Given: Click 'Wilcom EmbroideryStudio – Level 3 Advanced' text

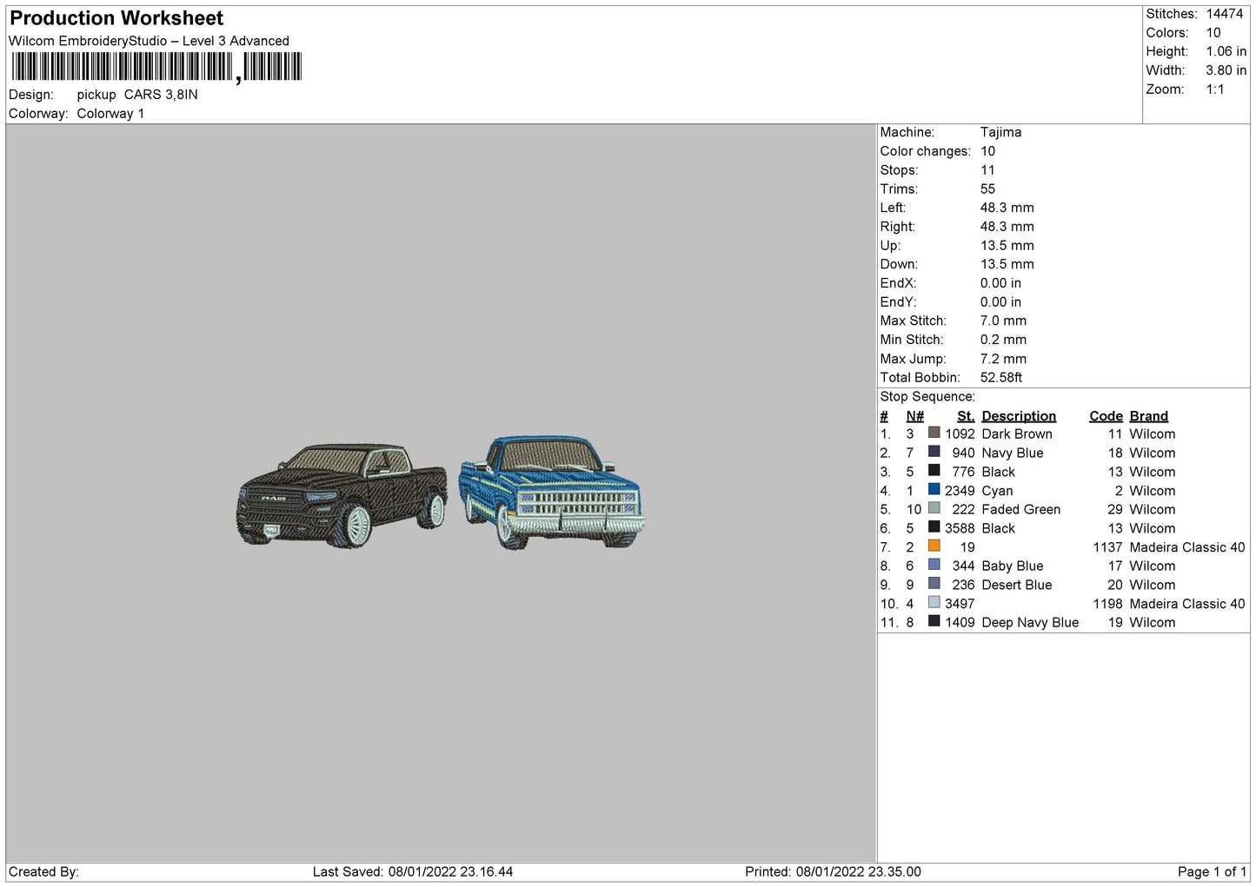Looking at the screenshot, I should coord(149,41).
